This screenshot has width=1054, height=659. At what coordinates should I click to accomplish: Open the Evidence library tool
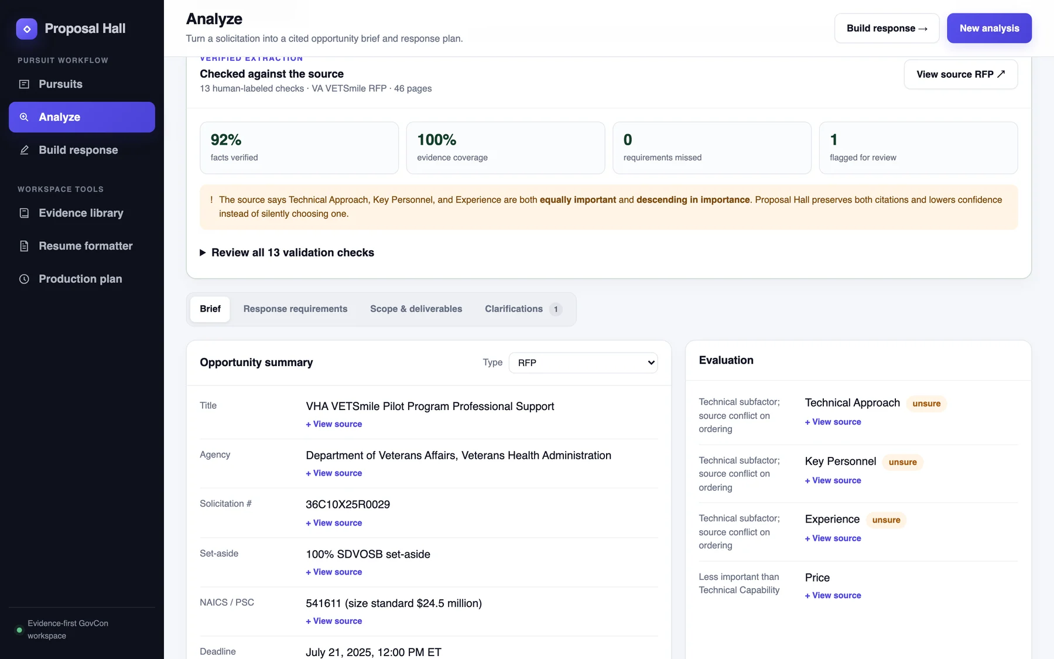[x=82, y=213]
